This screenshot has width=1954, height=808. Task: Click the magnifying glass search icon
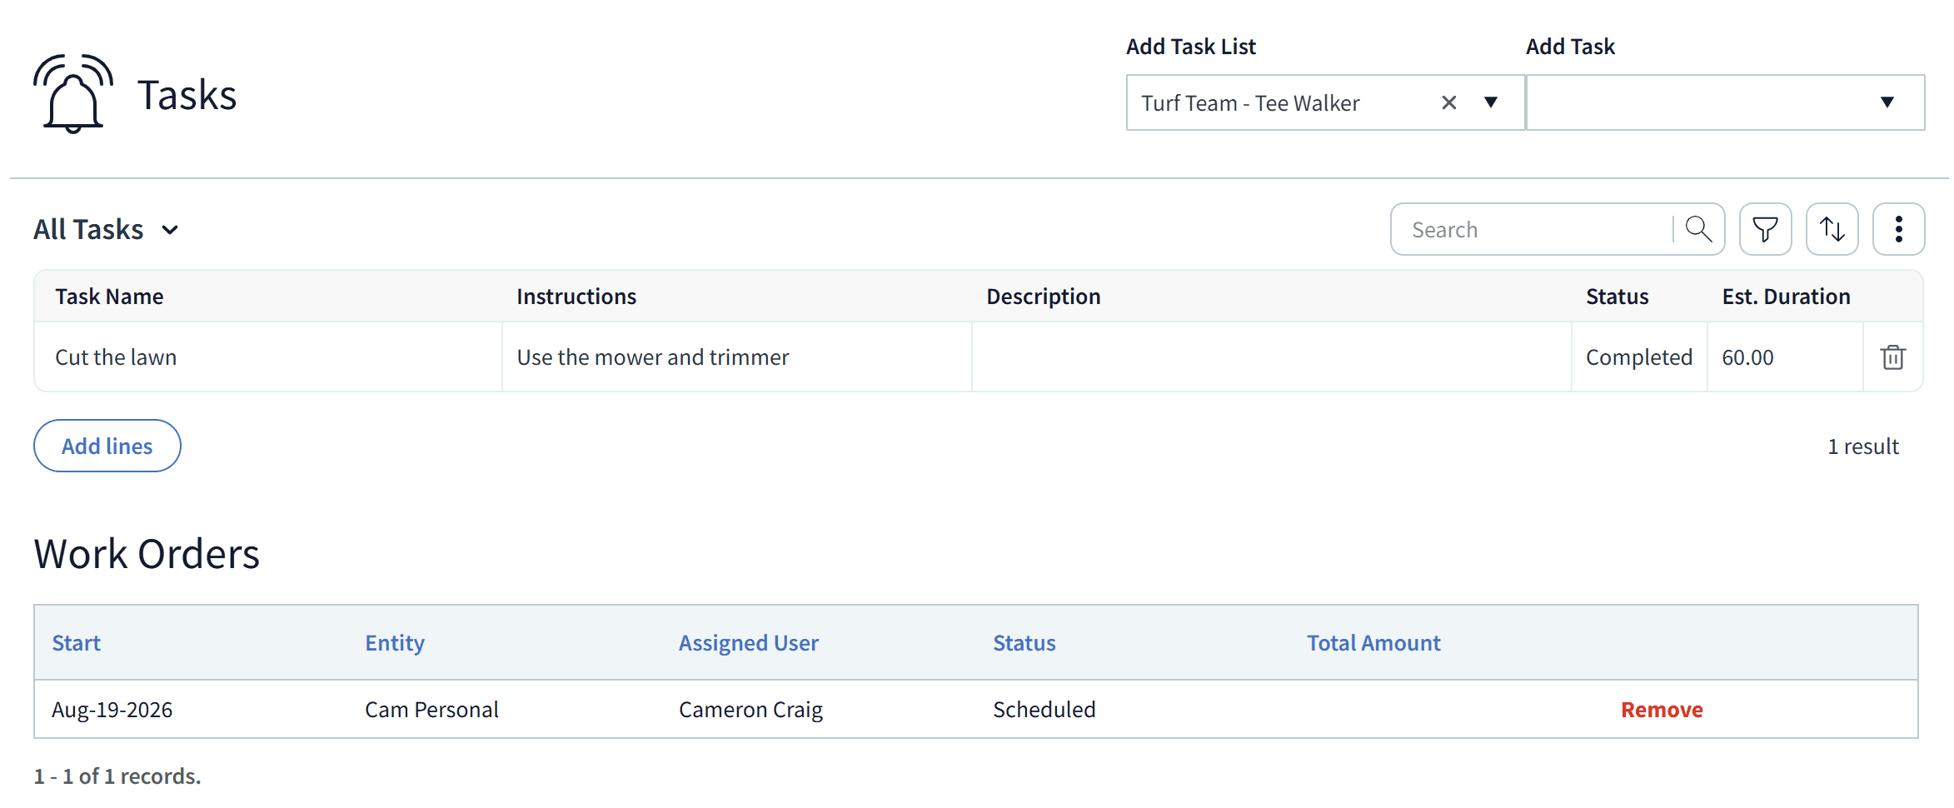1698,229
